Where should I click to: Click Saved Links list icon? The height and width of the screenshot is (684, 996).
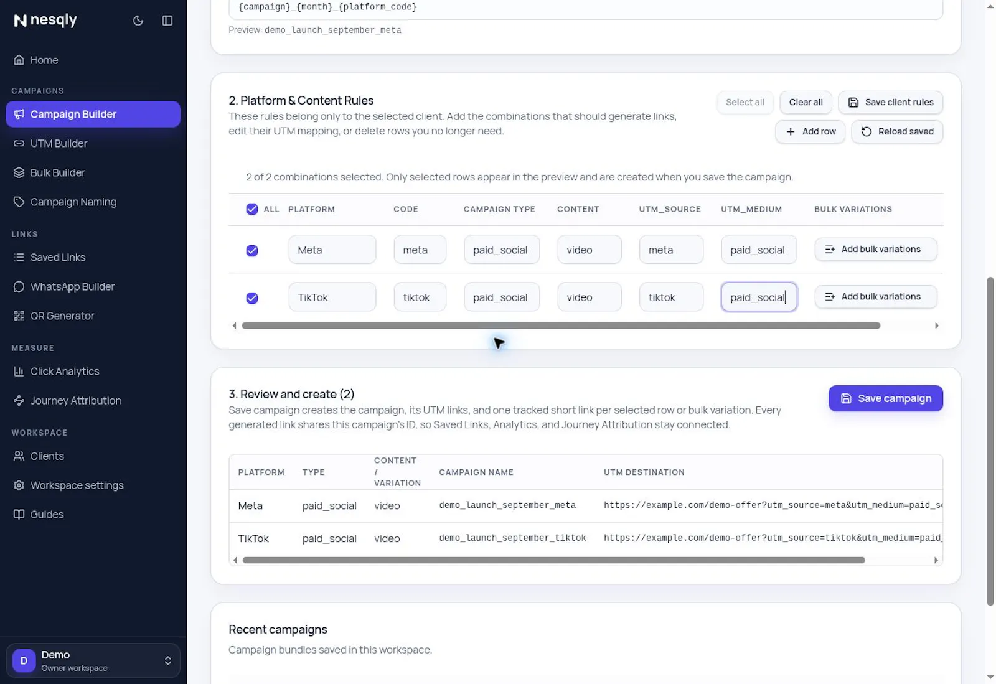click(x=19, y=257)
